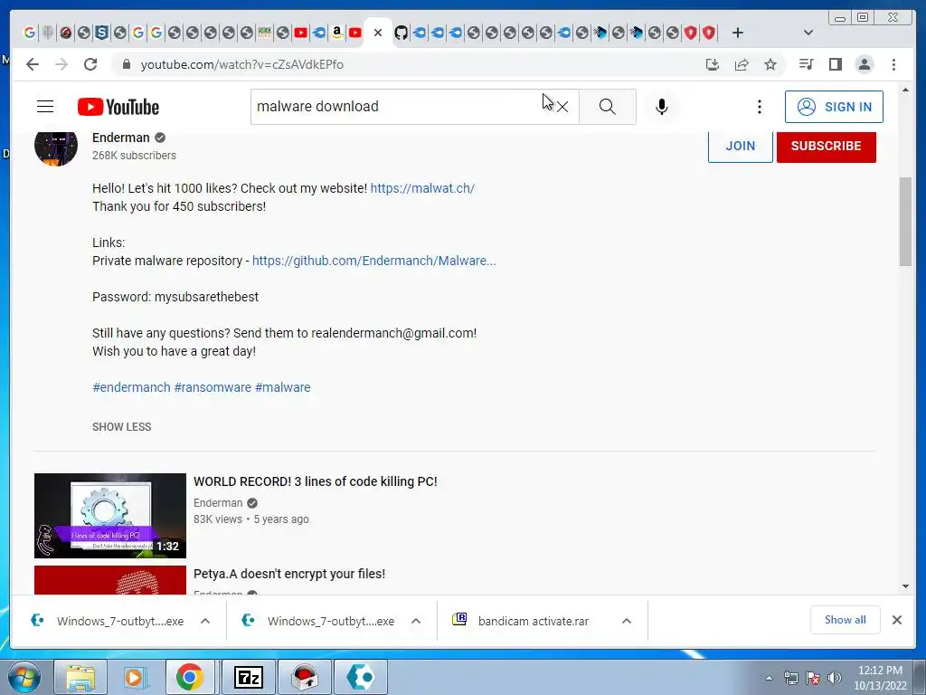Reload the current YouTube page
This screenshot has height=695, width=926.
[x=90, y=64]
